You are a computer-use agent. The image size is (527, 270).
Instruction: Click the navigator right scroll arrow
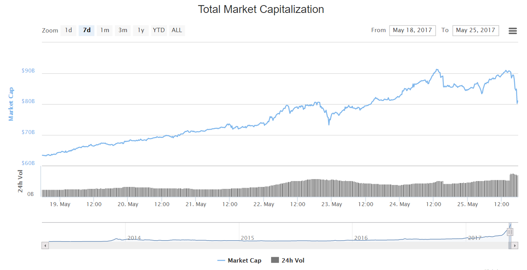pyautogui.click(x=515, y=245)
